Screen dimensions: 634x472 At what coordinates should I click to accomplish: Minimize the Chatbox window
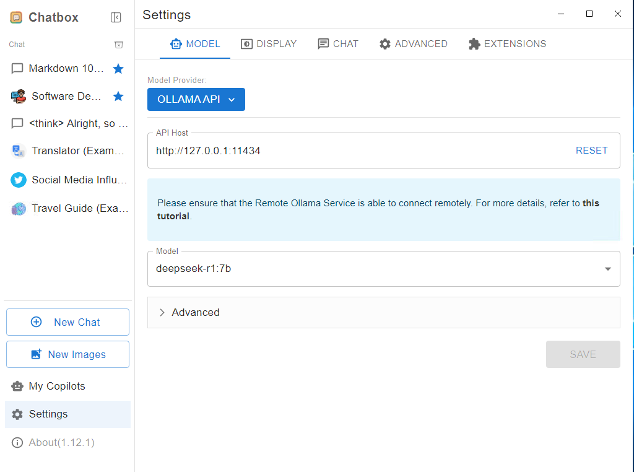[561, 14]
